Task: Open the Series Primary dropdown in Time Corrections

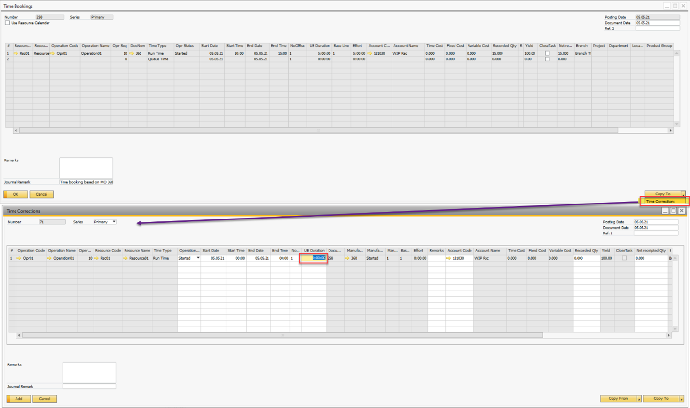Action: tap(114, 222)
